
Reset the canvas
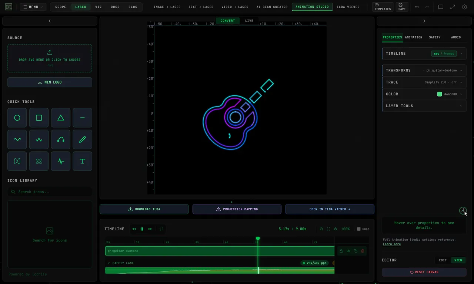click(x=424, y=272)
